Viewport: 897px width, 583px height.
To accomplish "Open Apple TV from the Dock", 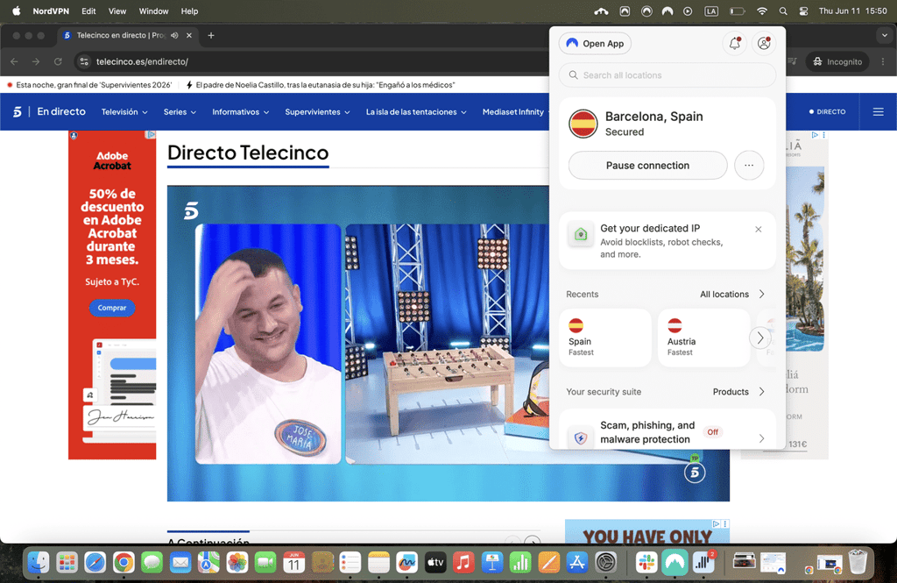I will [435, 563].
